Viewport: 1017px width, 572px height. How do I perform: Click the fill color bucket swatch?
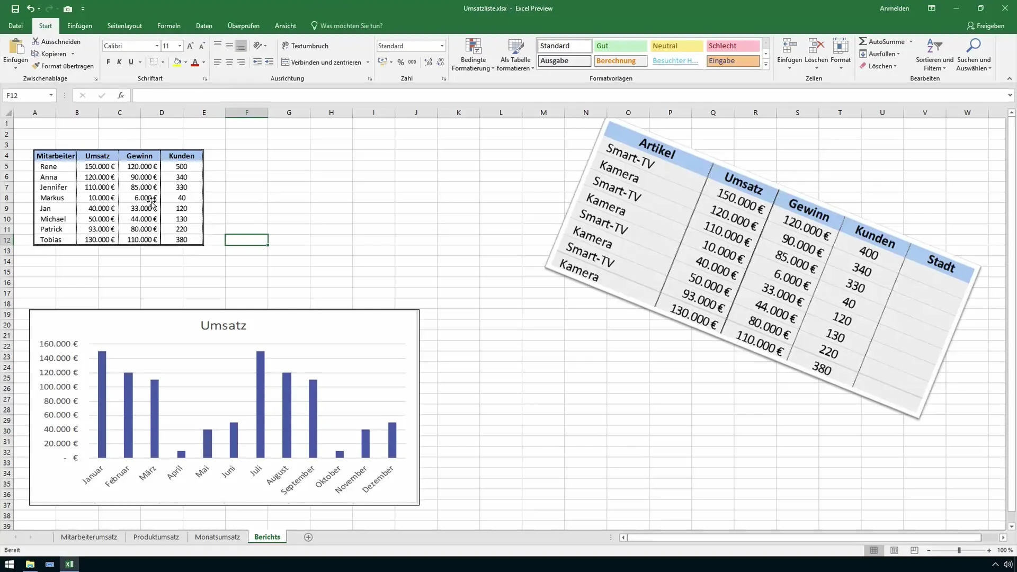point(177,62)
